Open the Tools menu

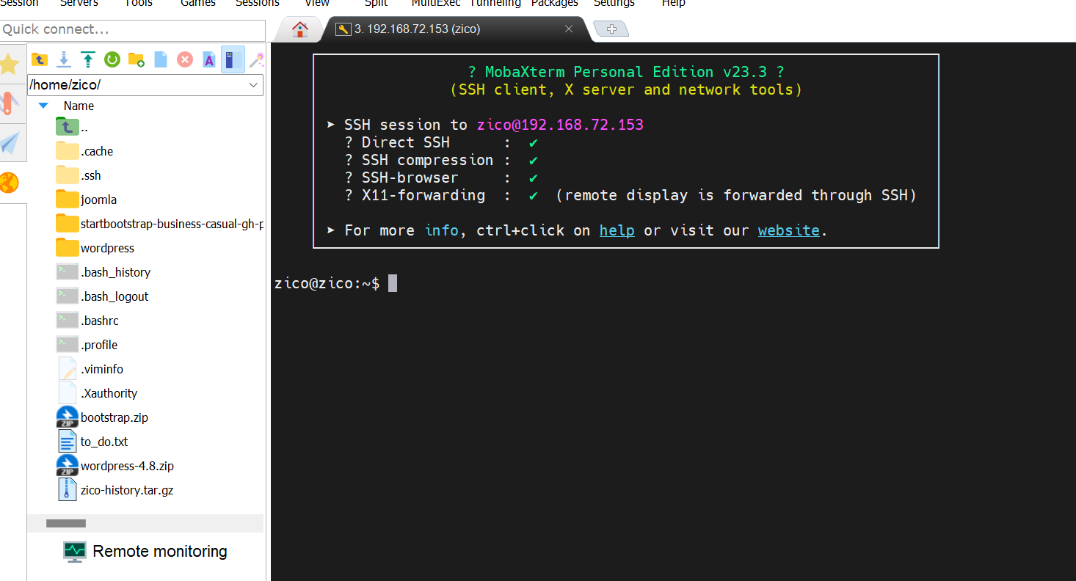139,4
